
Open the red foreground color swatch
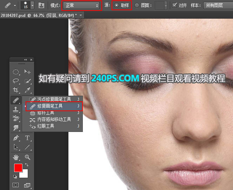coord(18,168)
